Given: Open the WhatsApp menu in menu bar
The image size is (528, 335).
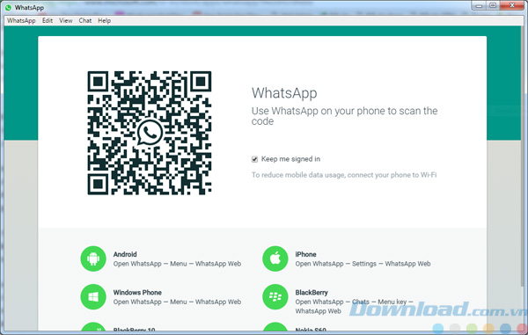Looking at the screenshot, I should click(x=21, y=20).
